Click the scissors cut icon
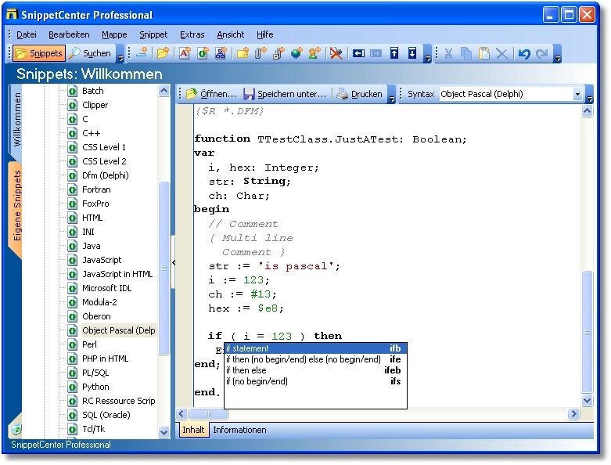611x465 pixels. point(448,53)
